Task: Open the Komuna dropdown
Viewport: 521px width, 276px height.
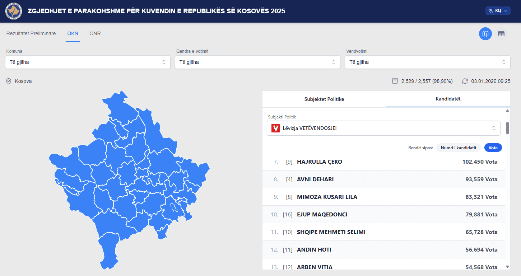Action: pos(88,62)
